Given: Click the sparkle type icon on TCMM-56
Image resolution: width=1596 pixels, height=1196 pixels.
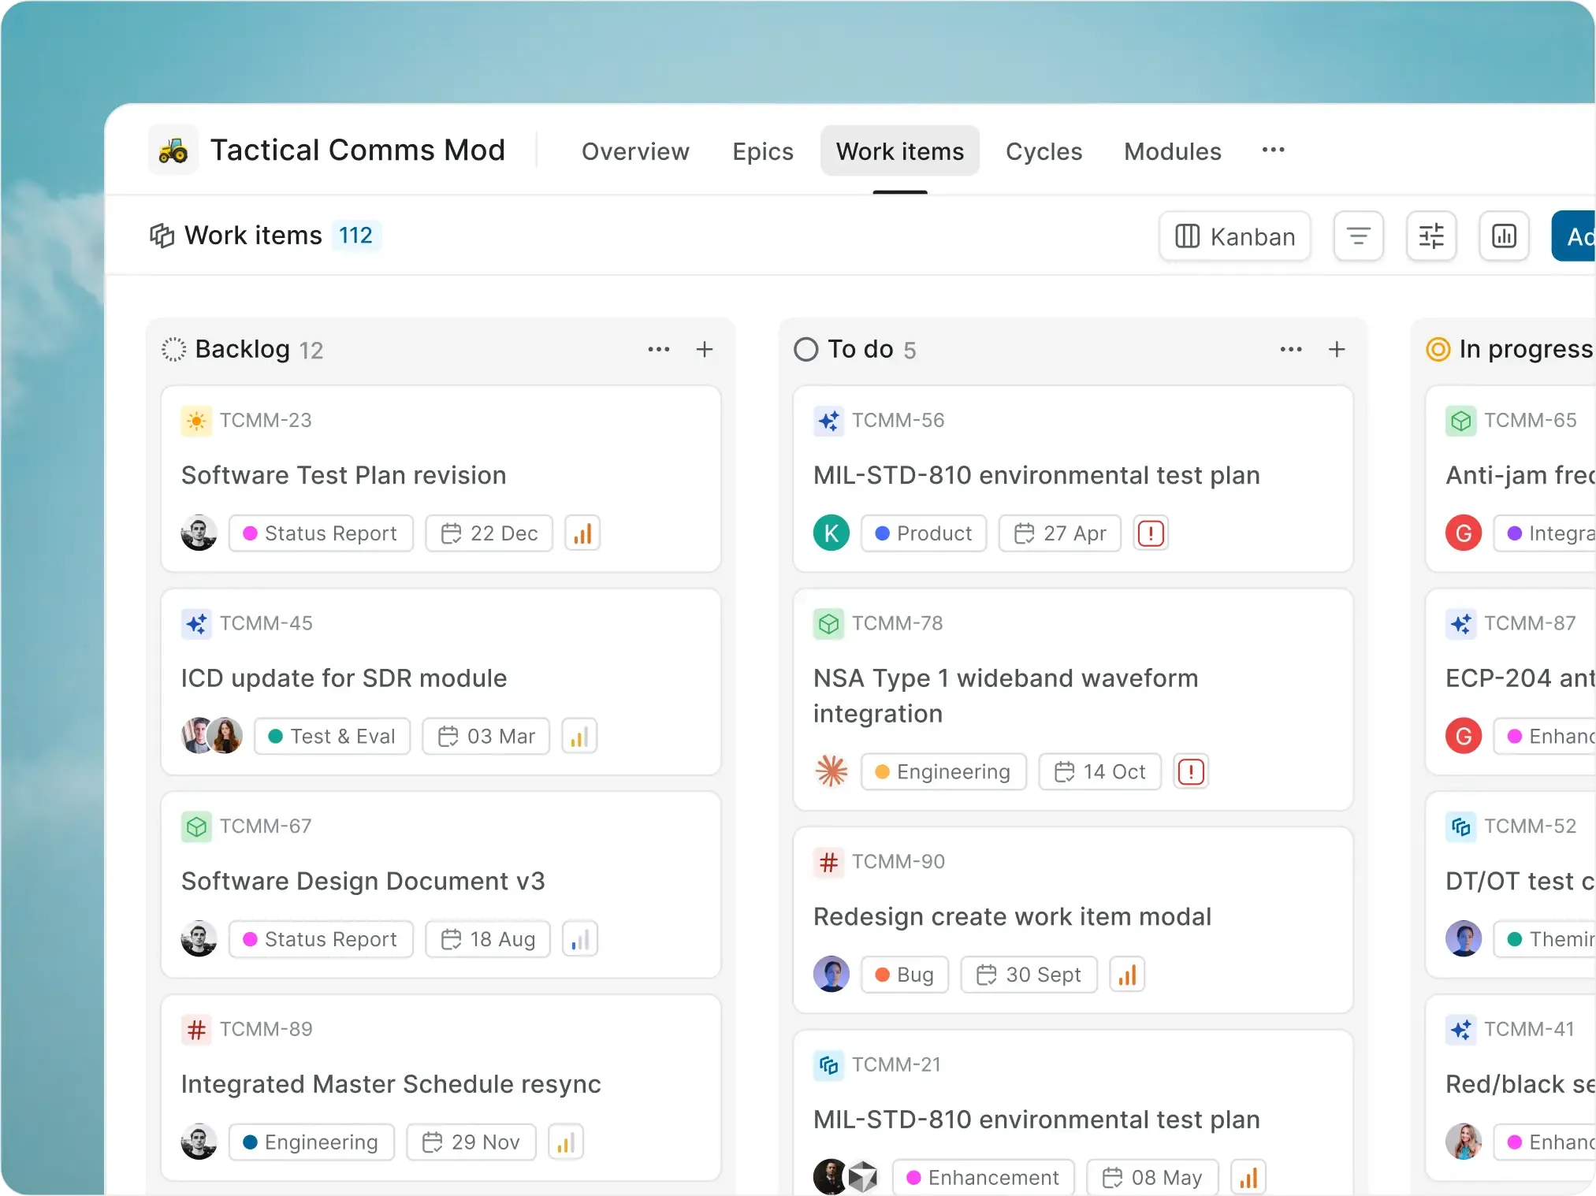Looking at the screenshot, I should 828,421.
